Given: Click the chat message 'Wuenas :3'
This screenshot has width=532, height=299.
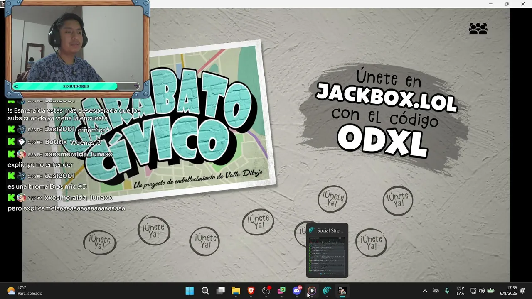Looking at the screenshot, I should point(86,142).
